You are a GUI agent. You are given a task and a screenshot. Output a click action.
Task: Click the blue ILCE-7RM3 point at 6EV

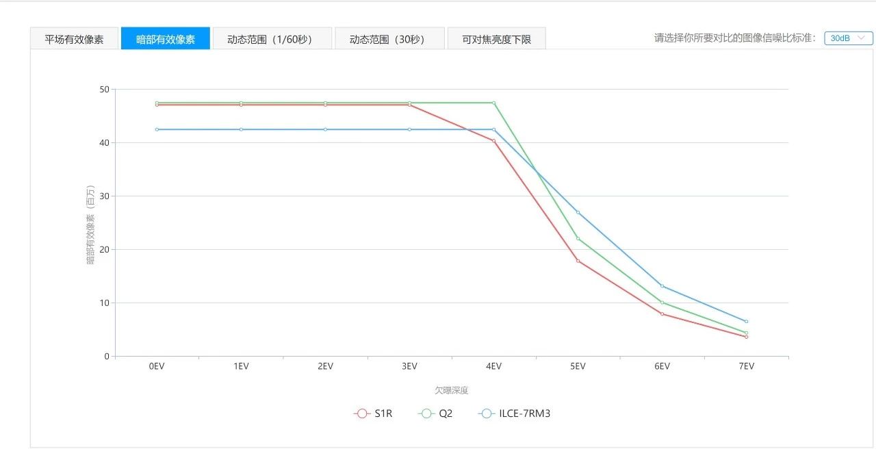coord(662,286)
